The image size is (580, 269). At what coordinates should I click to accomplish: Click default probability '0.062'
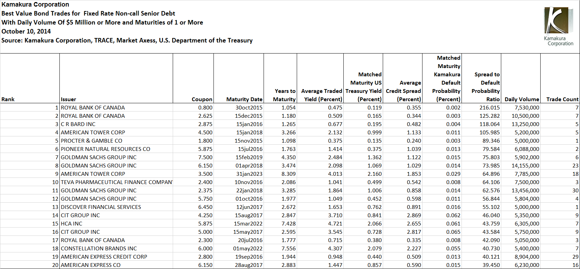coord(453,215)
